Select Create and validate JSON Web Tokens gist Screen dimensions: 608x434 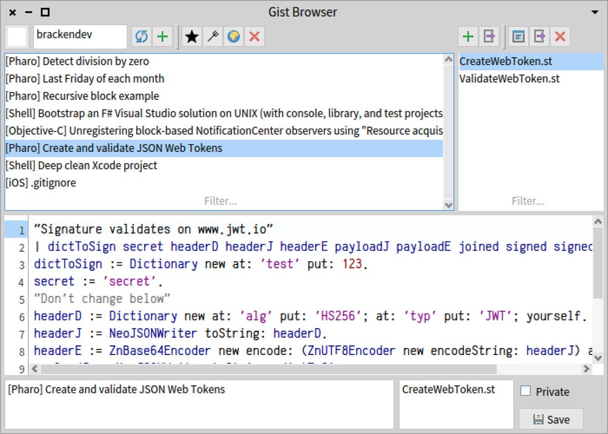(223, 148)
